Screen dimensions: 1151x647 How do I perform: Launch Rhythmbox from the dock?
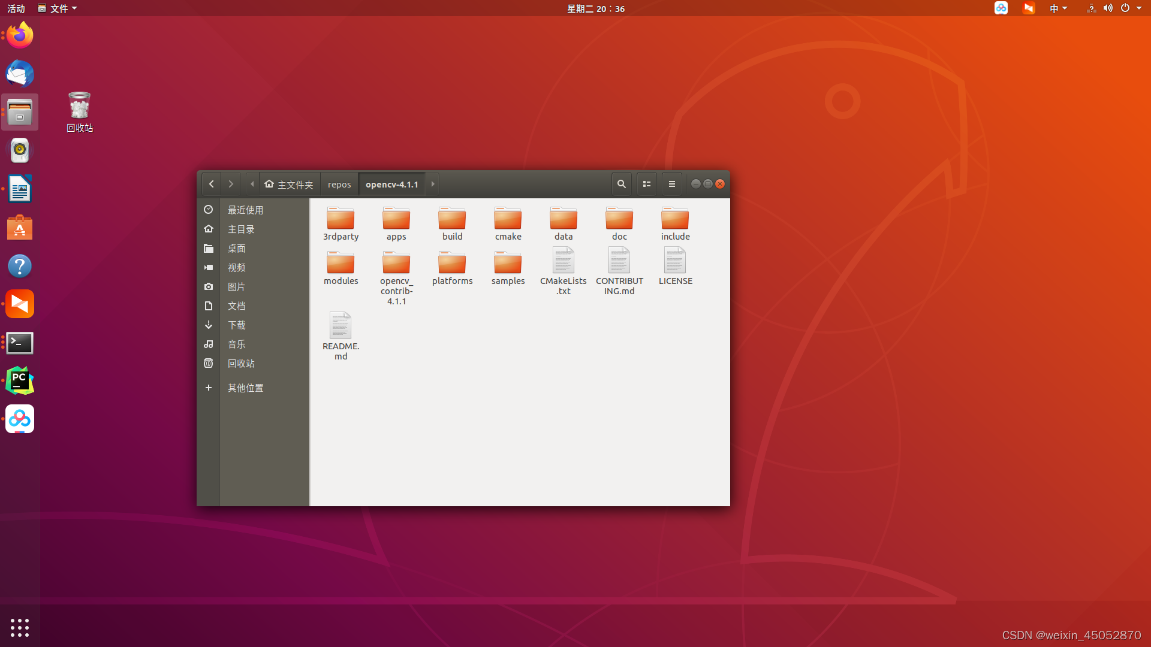pyautogui.click(x=20, y=150)
